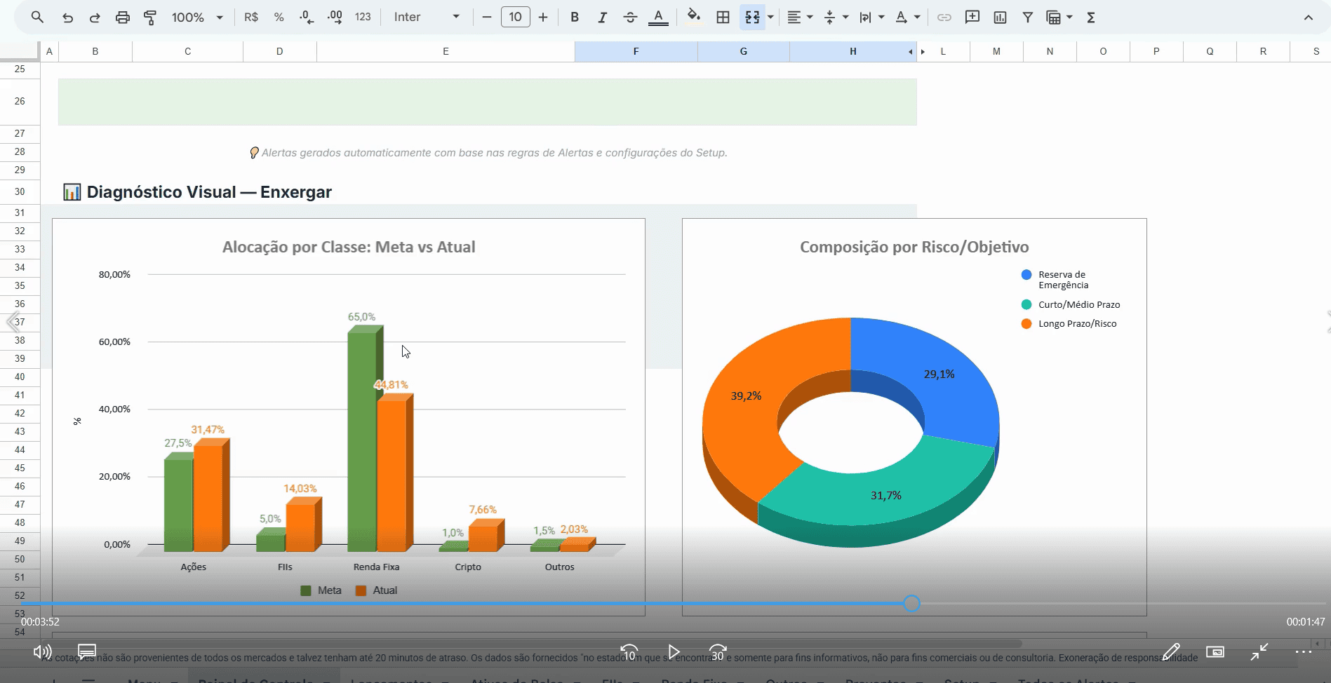This screenshot has width=1331, height=683.
Task: Open the vertical align dropdown
Action: [x=836, y=18]
